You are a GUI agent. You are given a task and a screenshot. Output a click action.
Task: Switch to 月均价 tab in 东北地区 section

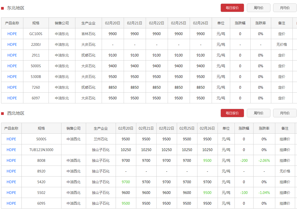point(285,8)
